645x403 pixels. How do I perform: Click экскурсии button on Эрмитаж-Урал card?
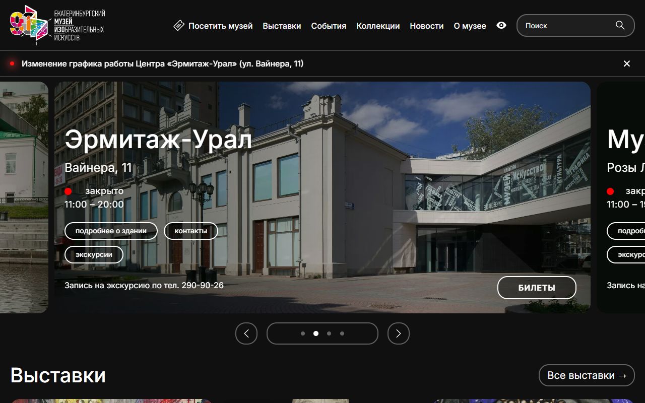click(94, 255)
